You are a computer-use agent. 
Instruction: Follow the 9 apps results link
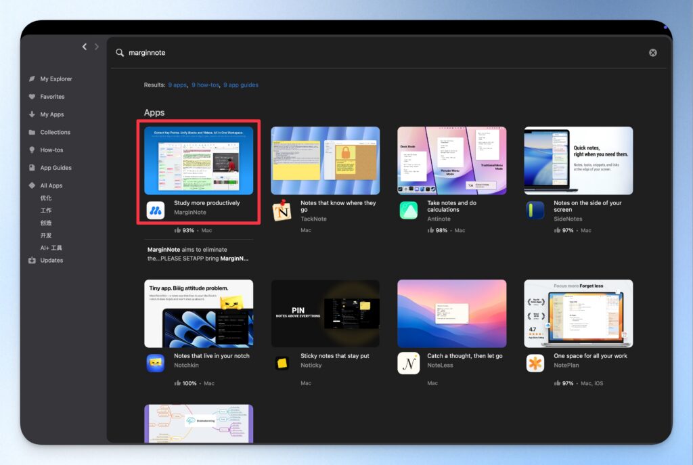177,85
